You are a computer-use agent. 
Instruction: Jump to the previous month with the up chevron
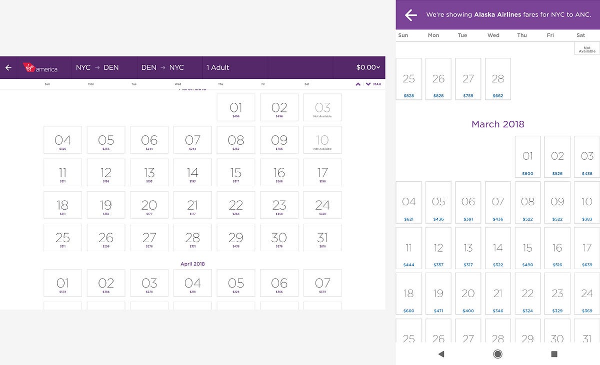pyautogui.click(x=358, y=84)
